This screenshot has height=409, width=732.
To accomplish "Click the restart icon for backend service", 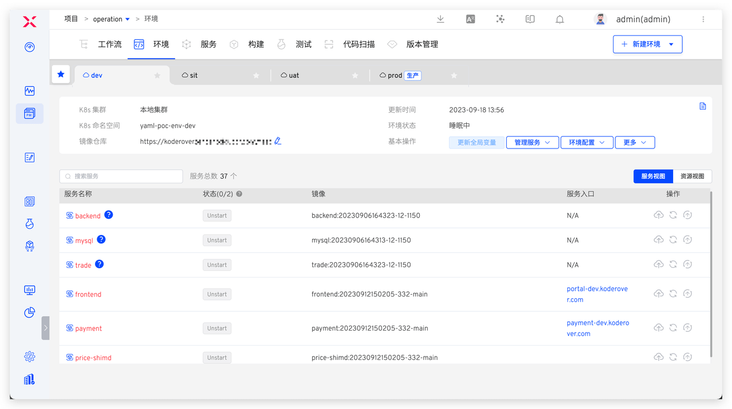I will pos(673,215).
